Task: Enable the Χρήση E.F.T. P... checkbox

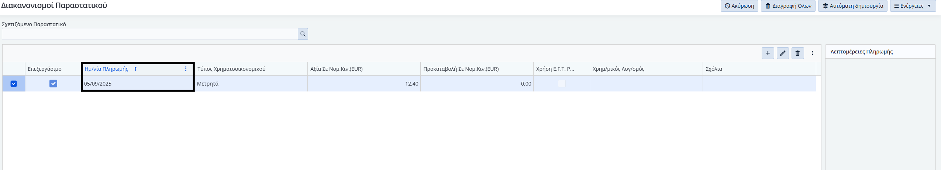Action: [x=561, y=84]
